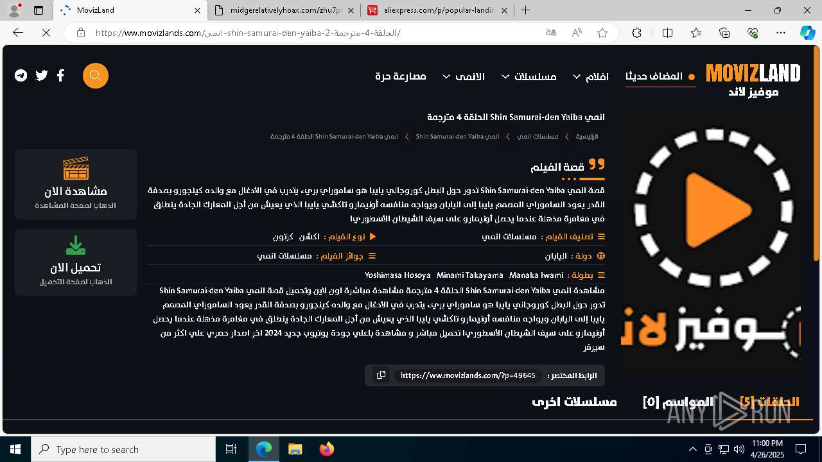Open browser essentials icon

coord(753,33)
